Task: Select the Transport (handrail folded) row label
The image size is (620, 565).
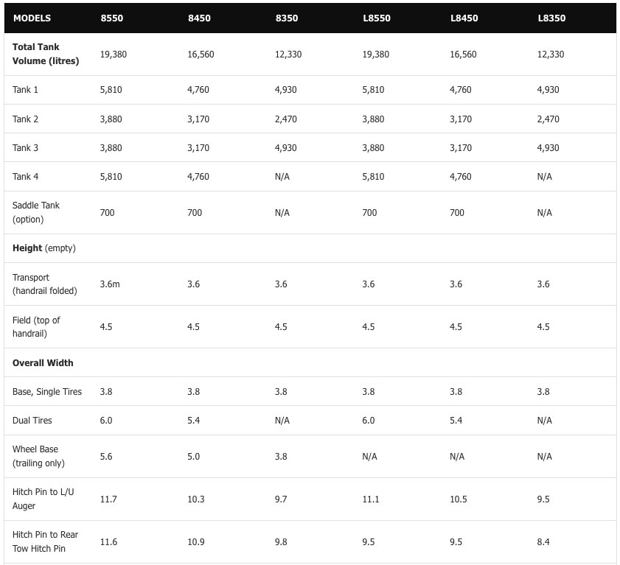Action: point(44,284)
